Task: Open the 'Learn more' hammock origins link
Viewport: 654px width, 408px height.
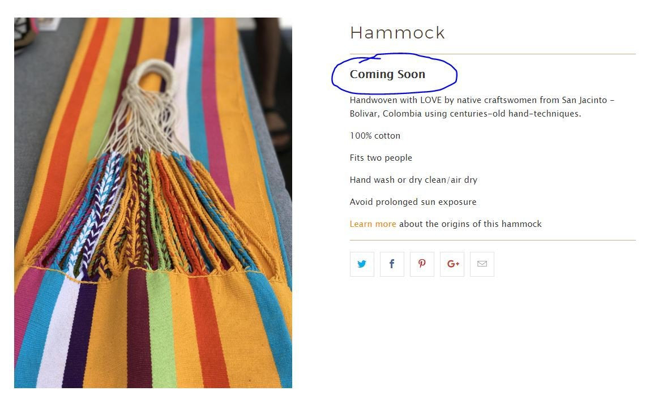Action: coord(373,224)
